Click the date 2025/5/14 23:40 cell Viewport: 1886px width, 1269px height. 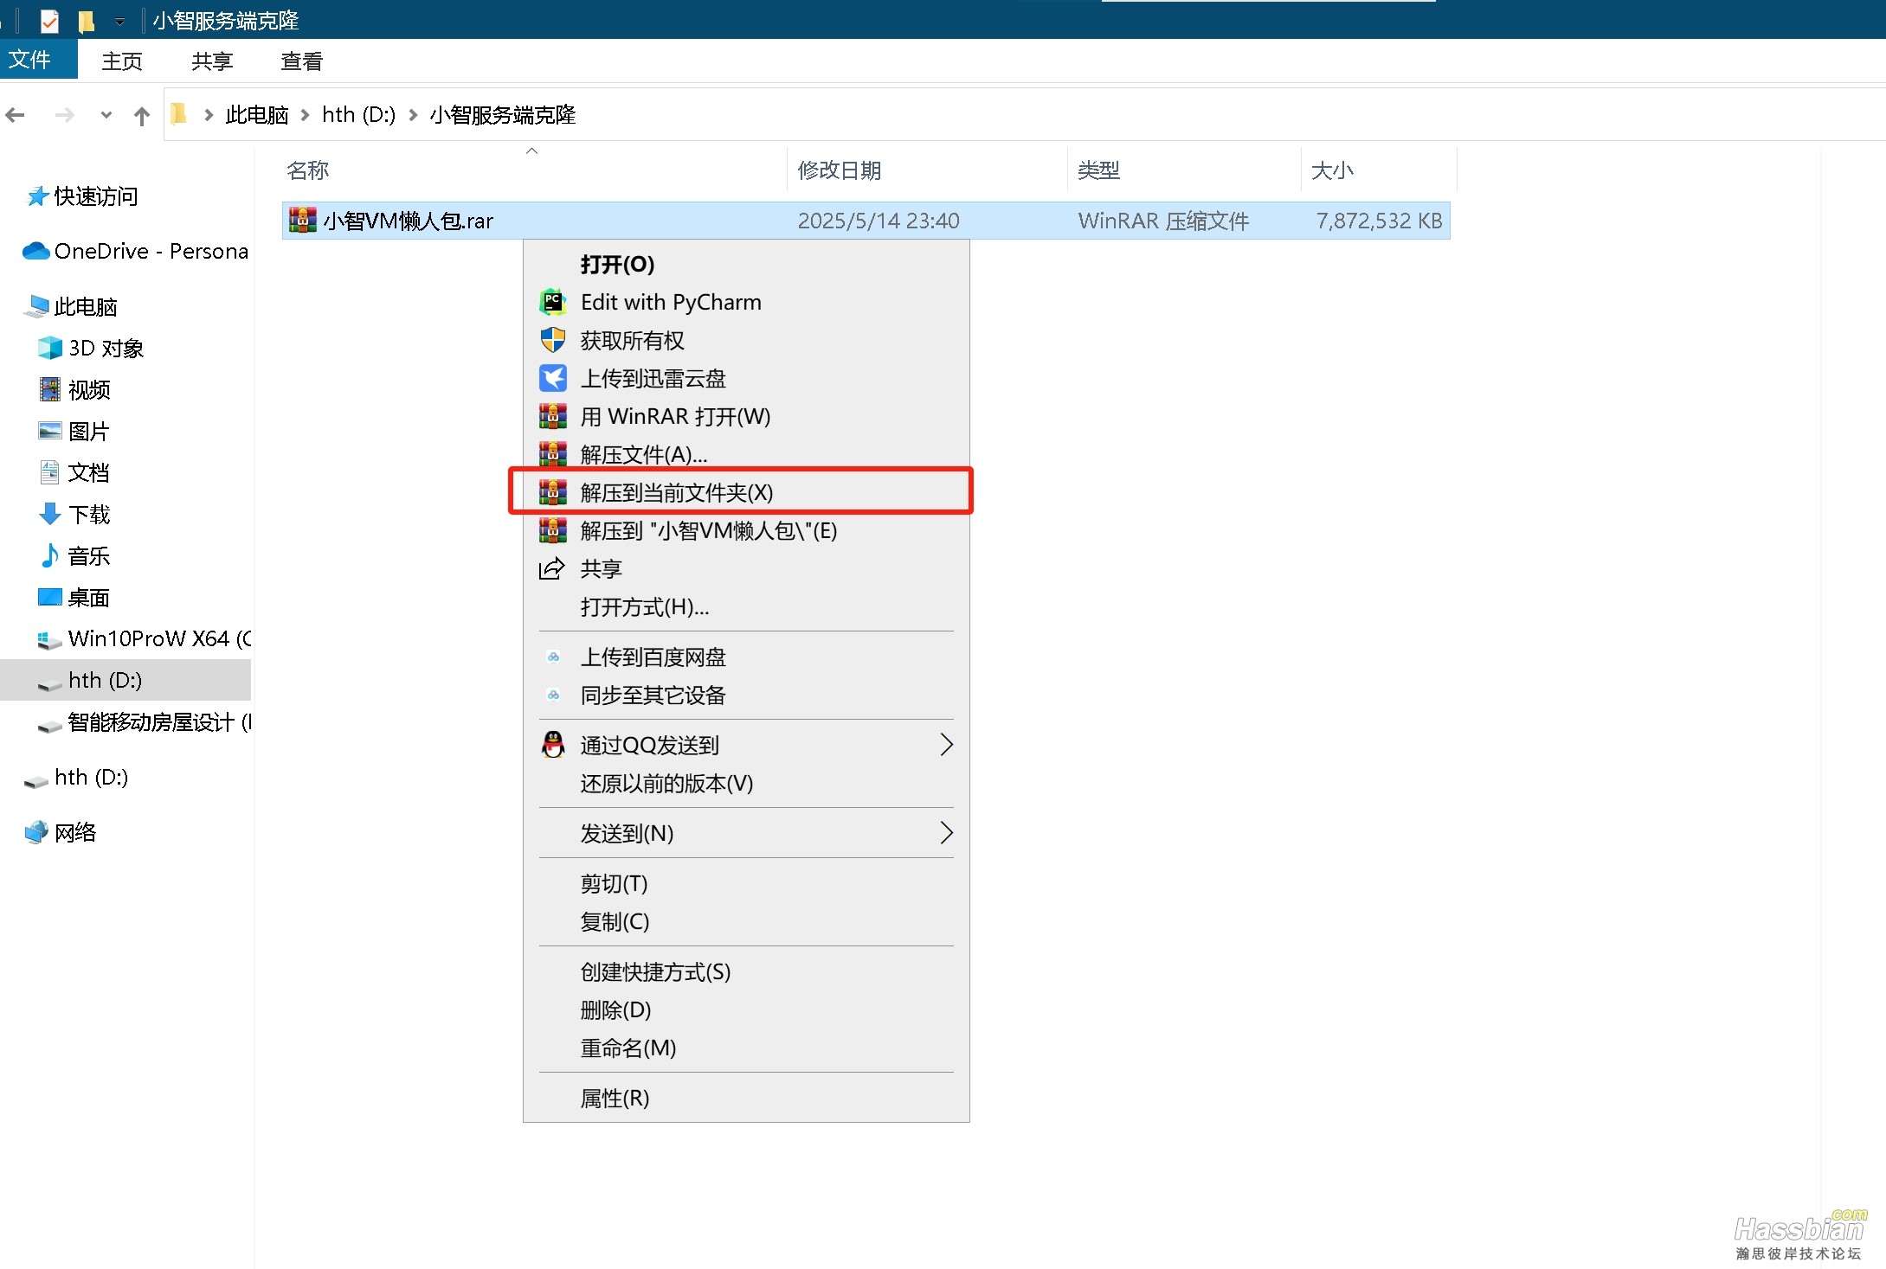click(878, 221)
